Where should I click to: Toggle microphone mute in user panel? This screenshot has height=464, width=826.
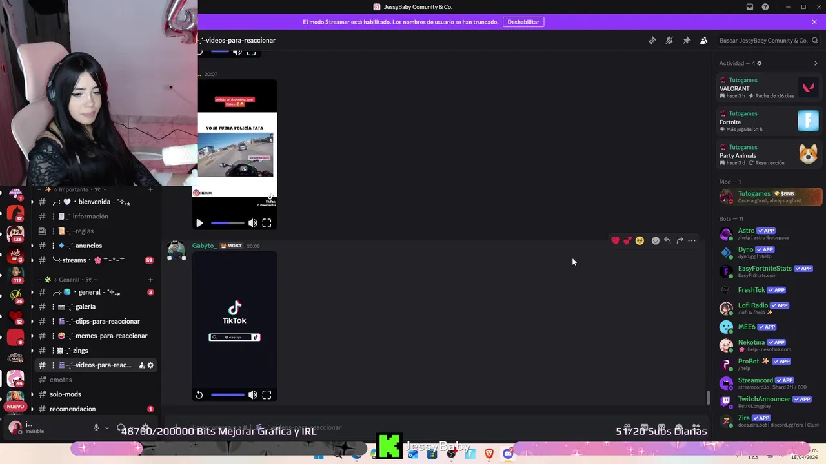(96, 427)
